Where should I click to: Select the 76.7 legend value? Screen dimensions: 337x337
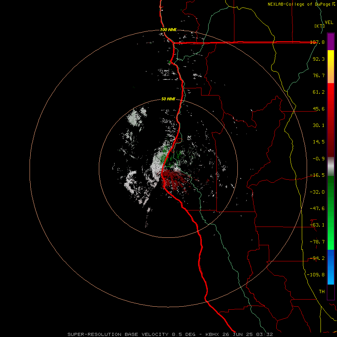coord(319,75)
